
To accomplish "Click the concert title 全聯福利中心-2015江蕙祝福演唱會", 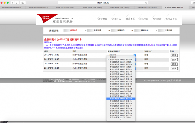I will pyautogui.click(x=63, y=40).
